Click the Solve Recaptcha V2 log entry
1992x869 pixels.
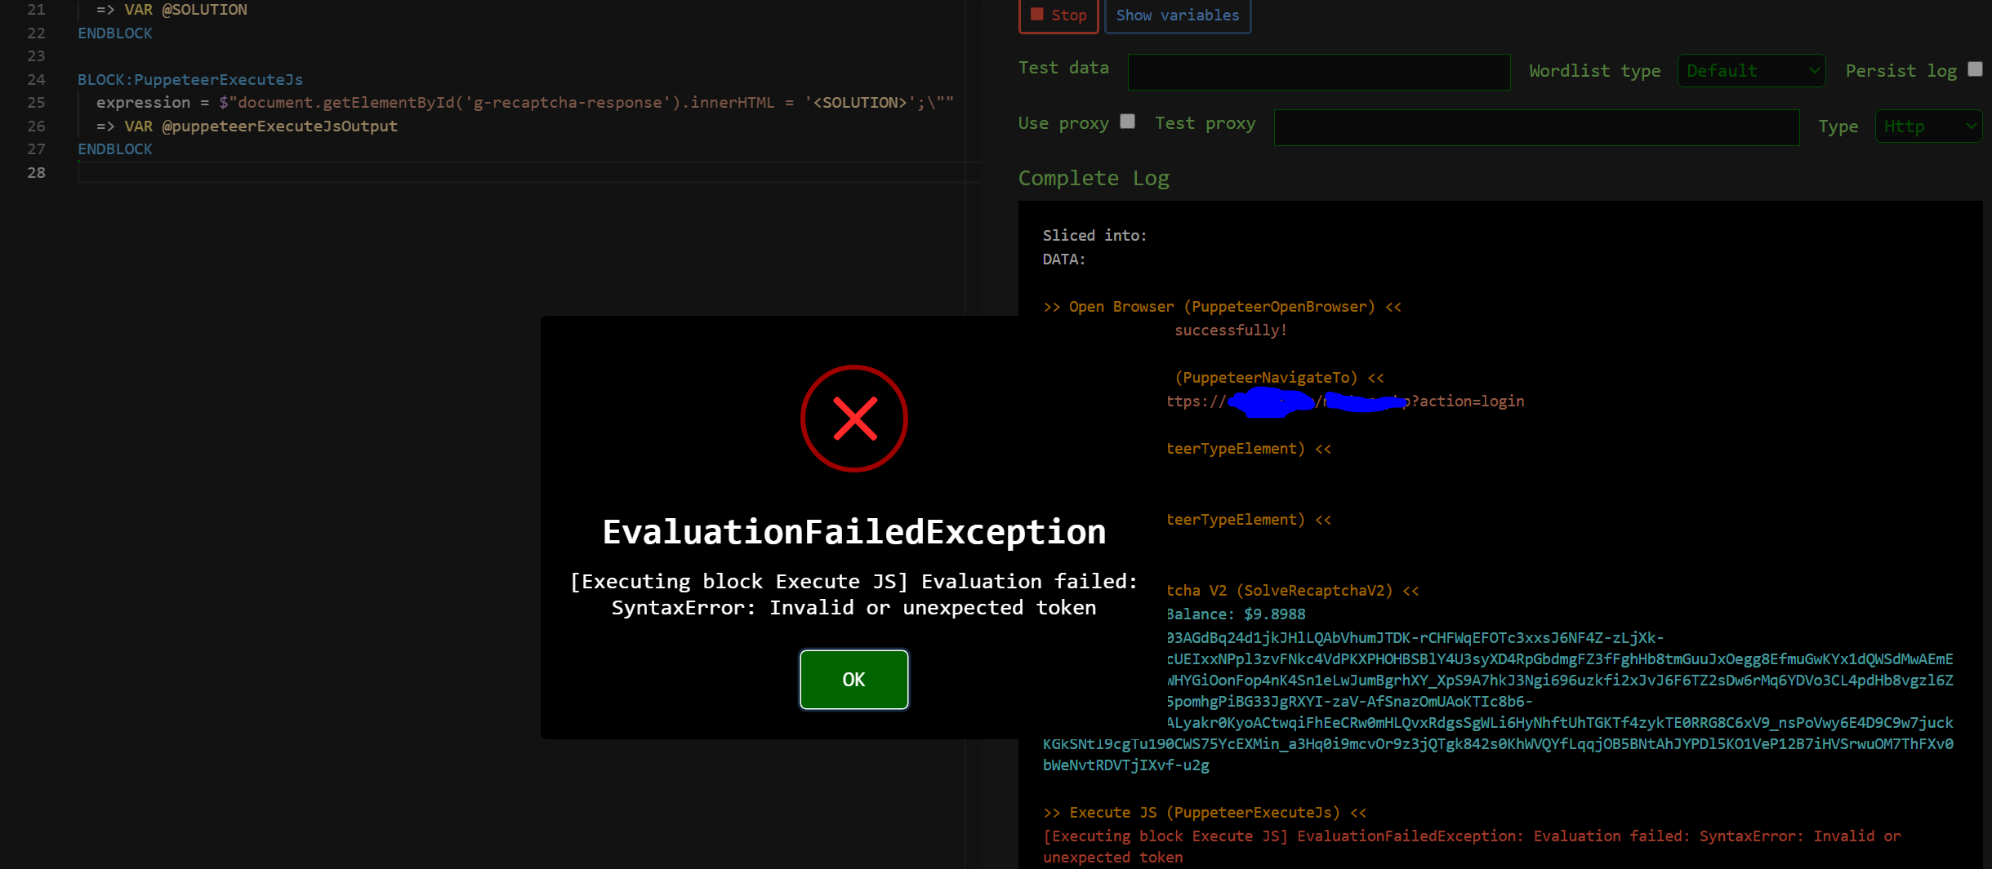coord(1293,591)
